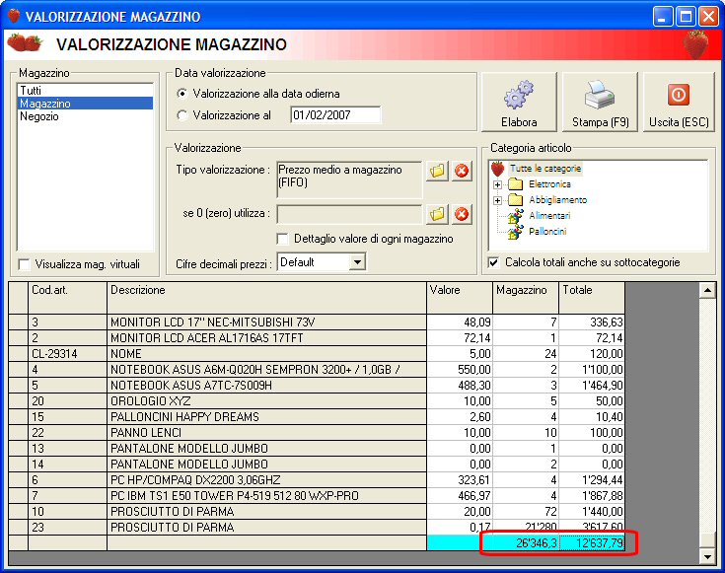The height and width of the screenshot is (573, 725).
Task: Close the Valorizzazione Magazzino window
Action: pos(708,17)
